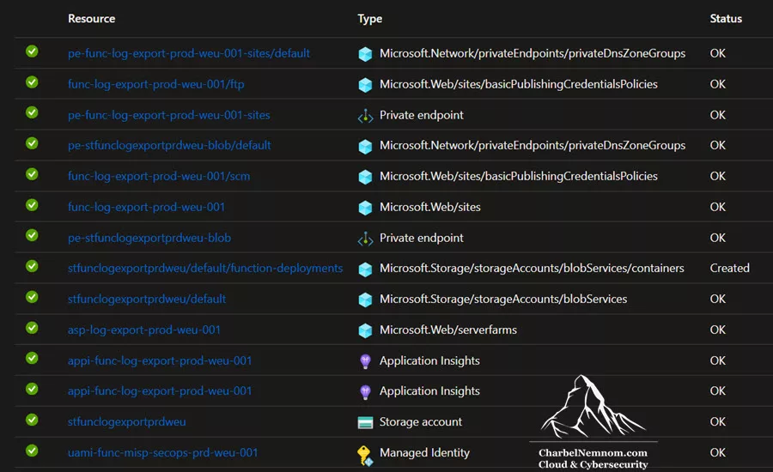The image size is (773, 472).
Task: Click the Resource column header
Action: [92, 19]
